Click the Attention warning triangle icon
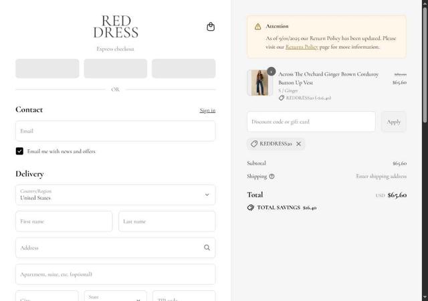This screenshot has width=428, height=301. coord(257,27)
